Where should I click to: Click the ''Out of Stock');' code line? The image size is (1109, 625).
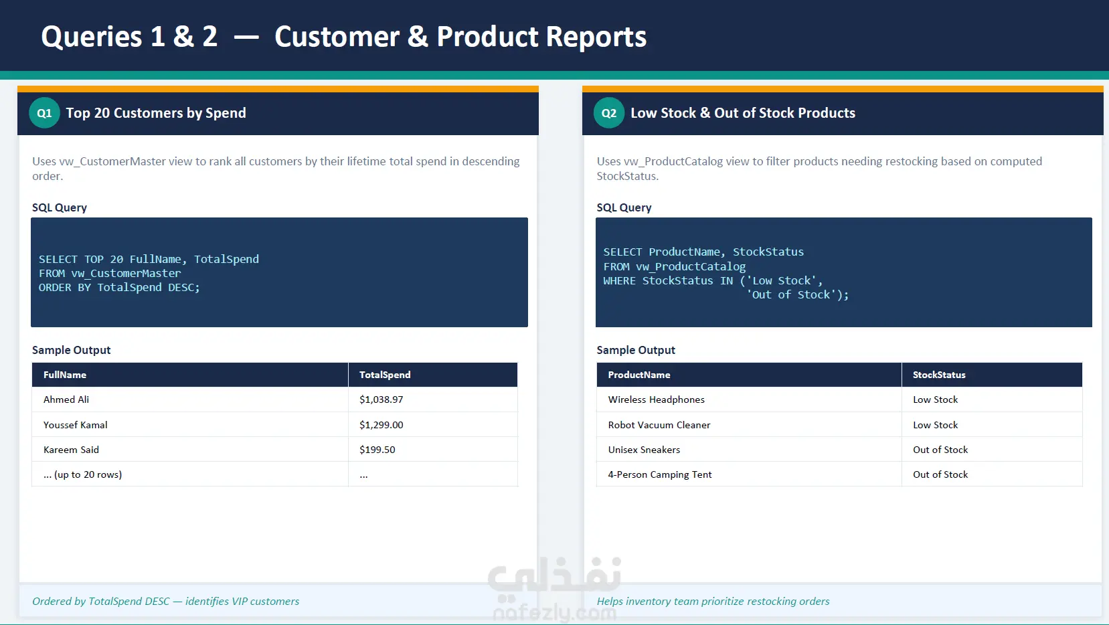coord(798,294)
